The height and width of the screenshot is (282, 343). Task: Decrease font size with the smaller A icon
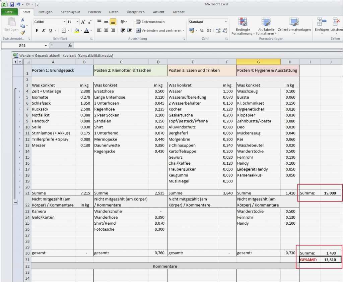[89, 22]
